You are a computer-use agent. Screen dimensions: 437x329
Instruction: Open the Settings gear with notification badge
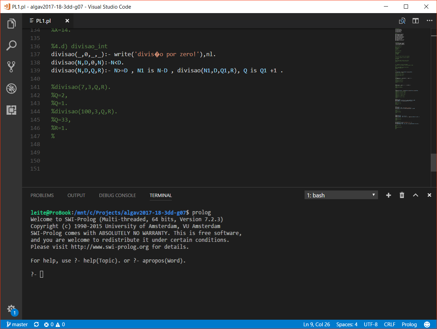coord(11,309)
